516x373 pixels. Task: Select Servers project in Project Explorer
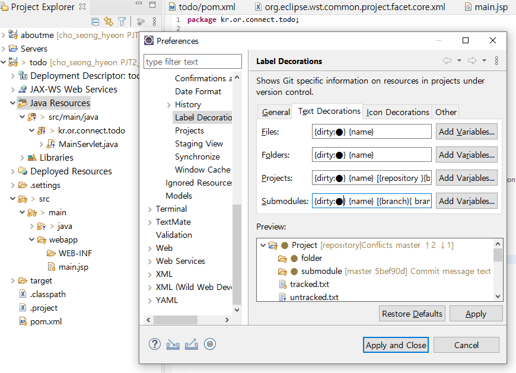pos(34,49)
